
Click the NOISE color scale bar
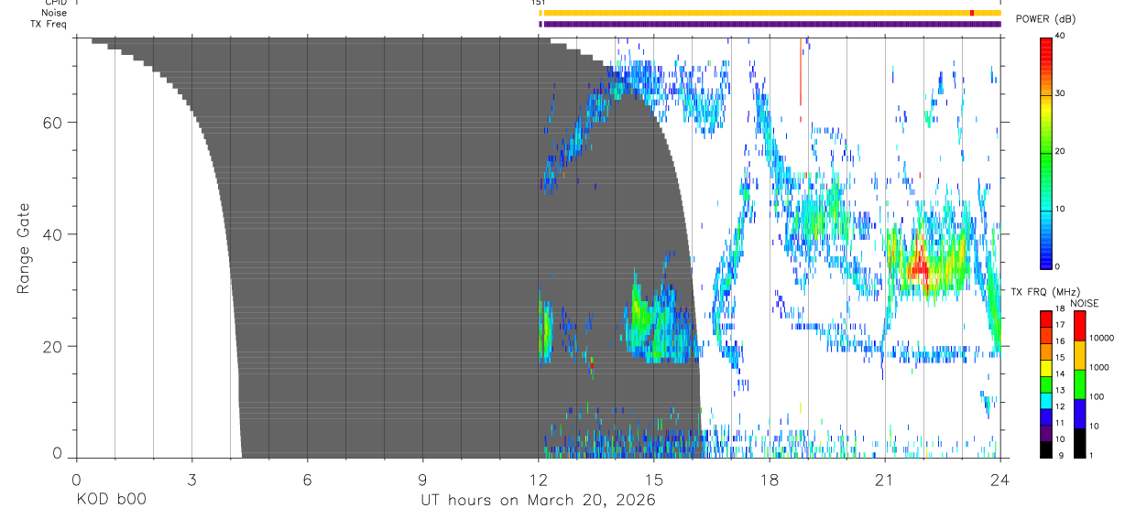tap(1080, 384)
